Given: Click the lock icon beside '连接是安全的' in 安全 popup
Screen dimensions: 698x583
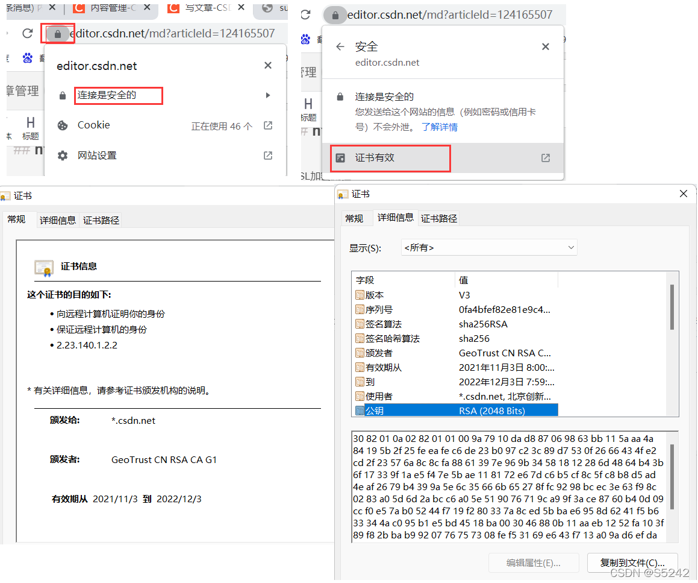Looking at the screenshot, I should (x=340, y=96).
